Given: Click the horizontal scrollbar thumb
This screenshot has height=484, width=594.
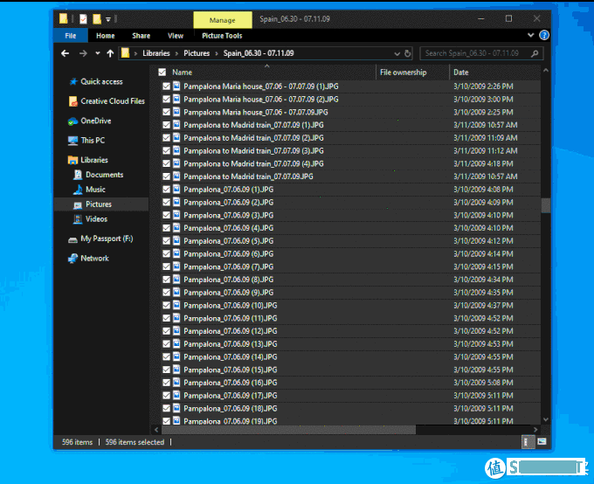Looking at the screenshot, I should click(x=288, y=429).
